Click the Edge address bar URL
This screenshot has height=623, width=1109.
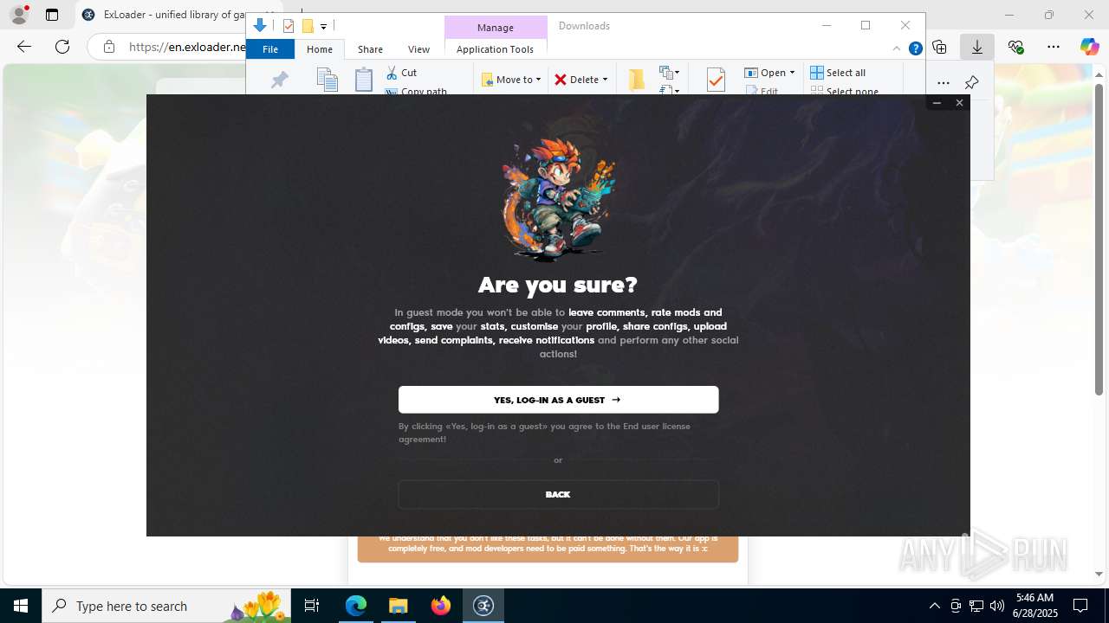(187, 47)
